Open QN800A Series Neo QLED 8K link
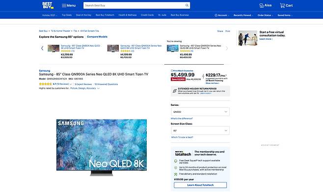Image resolution: width=323 pixels, height=192 pixels. coord(141,47)
